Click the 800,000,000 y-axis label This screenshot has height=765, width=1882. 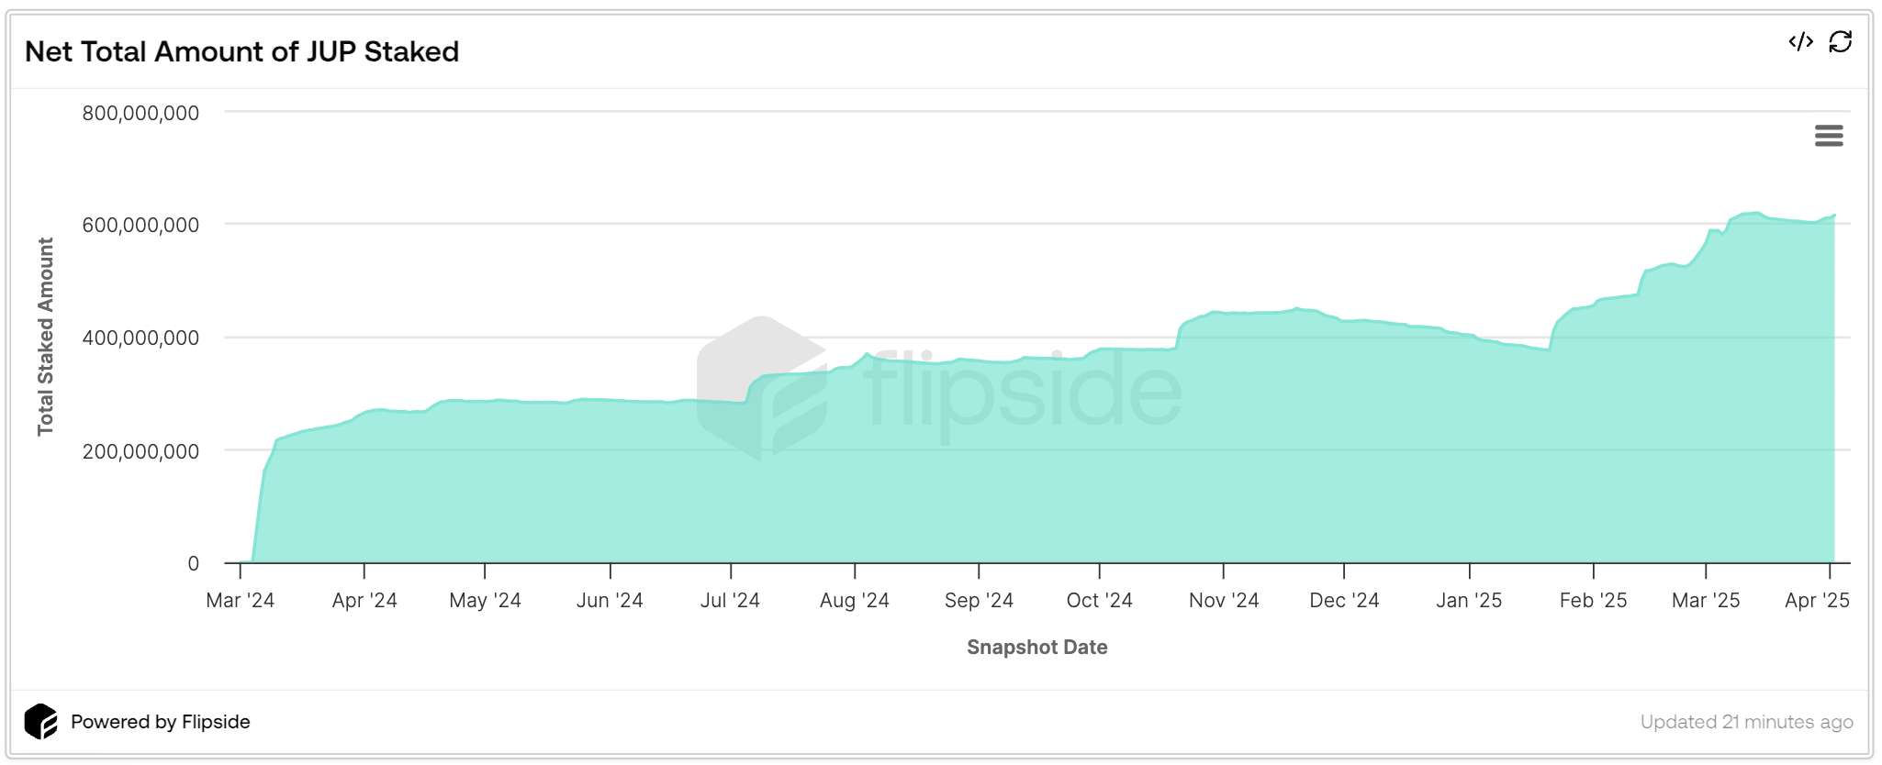[140, 113]
